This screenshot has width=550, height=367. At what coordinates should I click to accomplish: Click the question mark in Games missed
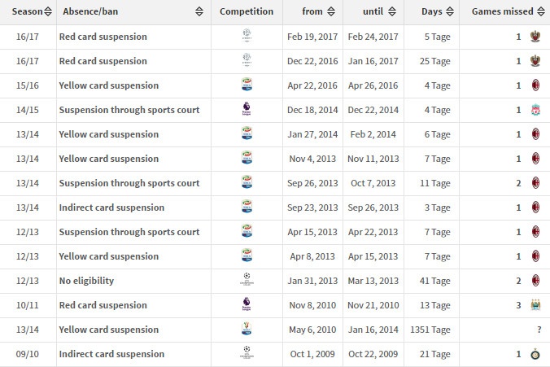point(538,330)
